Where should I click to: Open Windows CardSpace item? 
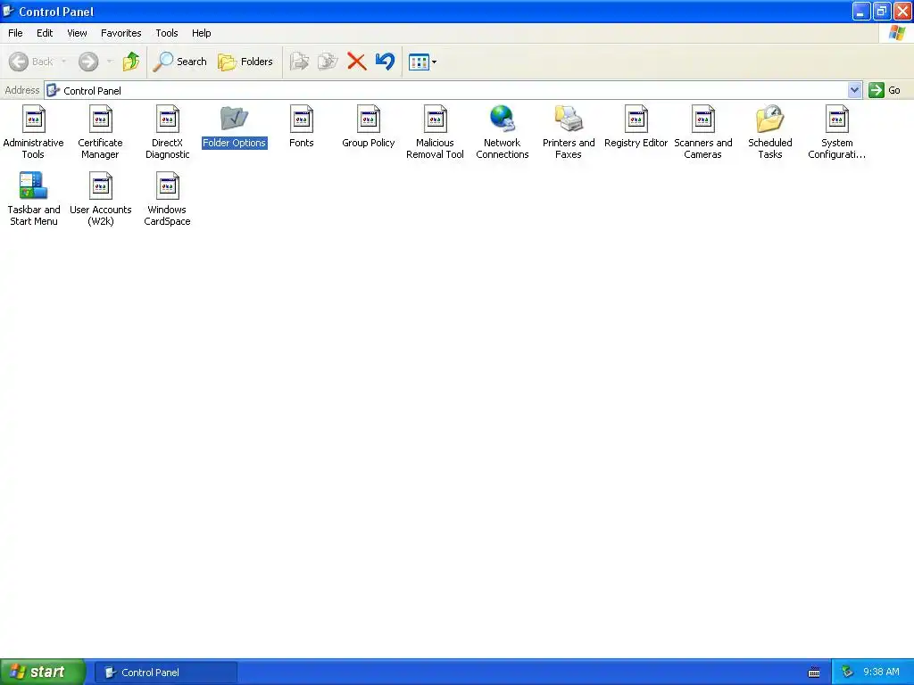point(167,186)
